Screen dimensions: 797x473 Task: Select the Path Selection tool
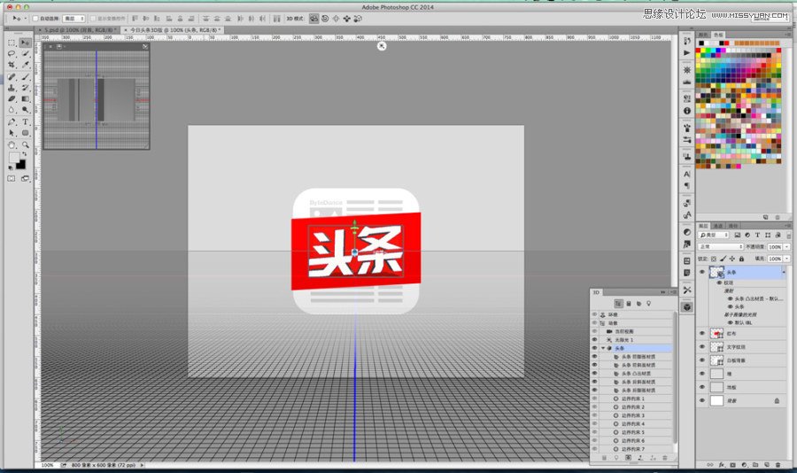point(12,133)
